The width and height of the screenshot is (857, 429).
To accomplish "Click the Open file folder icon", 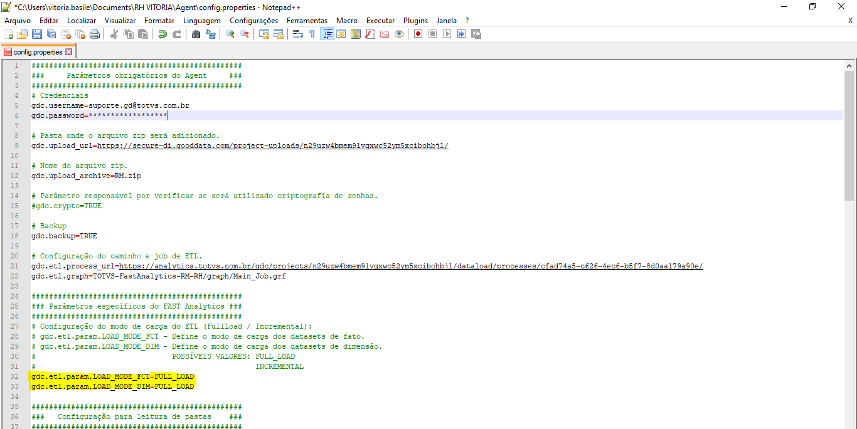I will click(x=23, y=34).
